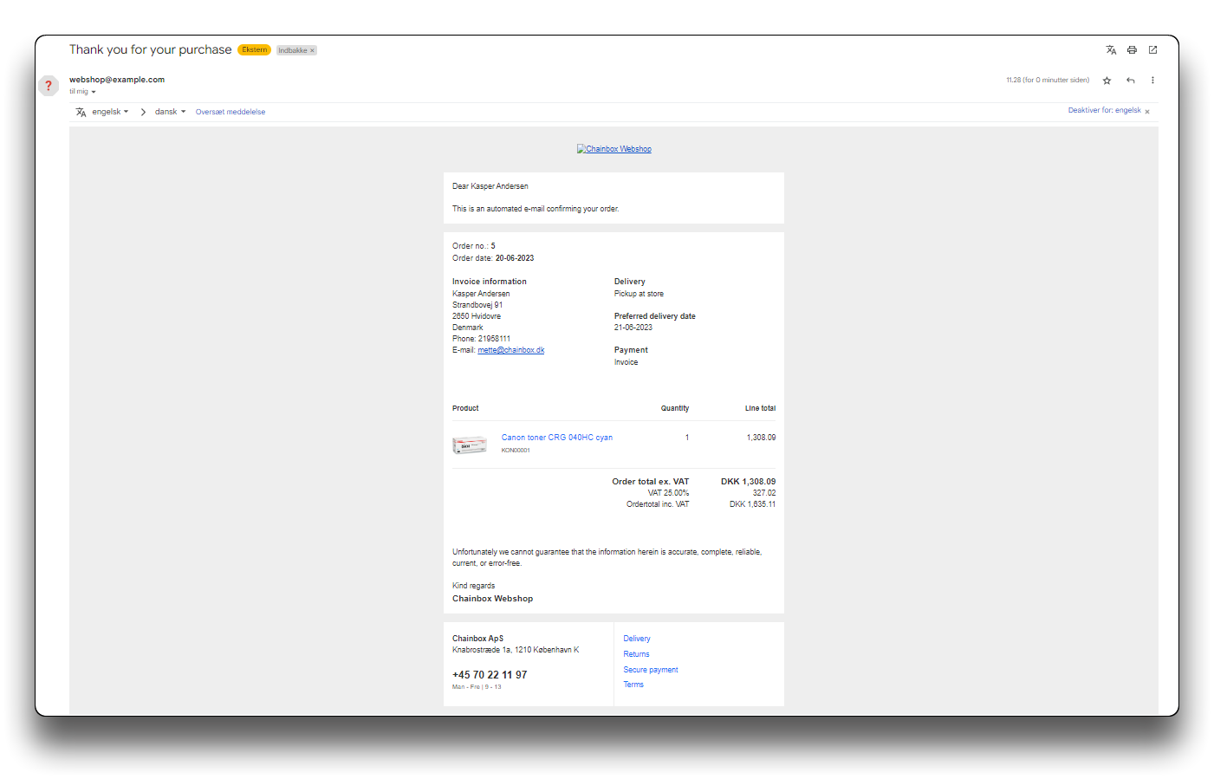This screenshot has height=779, width=1214.
Task: Open the Returns footer link
Action: (636, 654)
